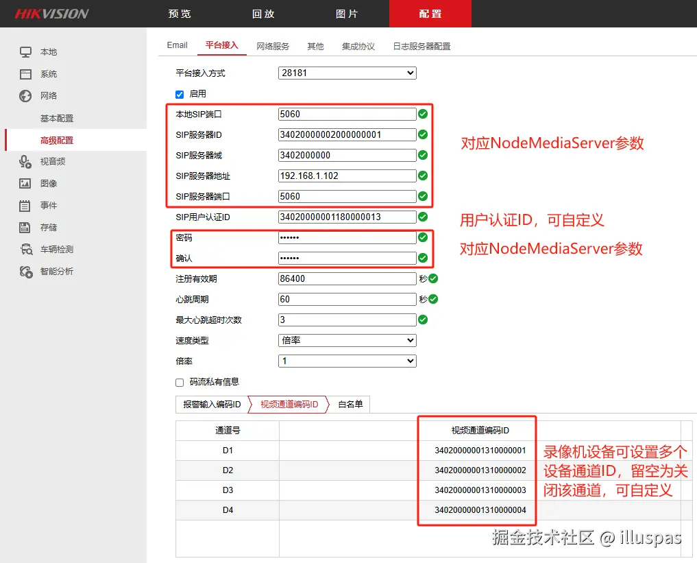Click the SIP服务器地址 input field
697x563 pixels.
point(347,176)
